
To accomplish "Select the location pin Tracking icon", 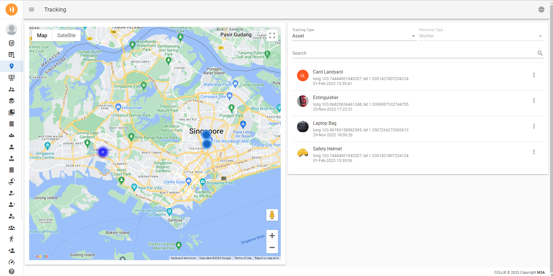I will pos(12,66).
